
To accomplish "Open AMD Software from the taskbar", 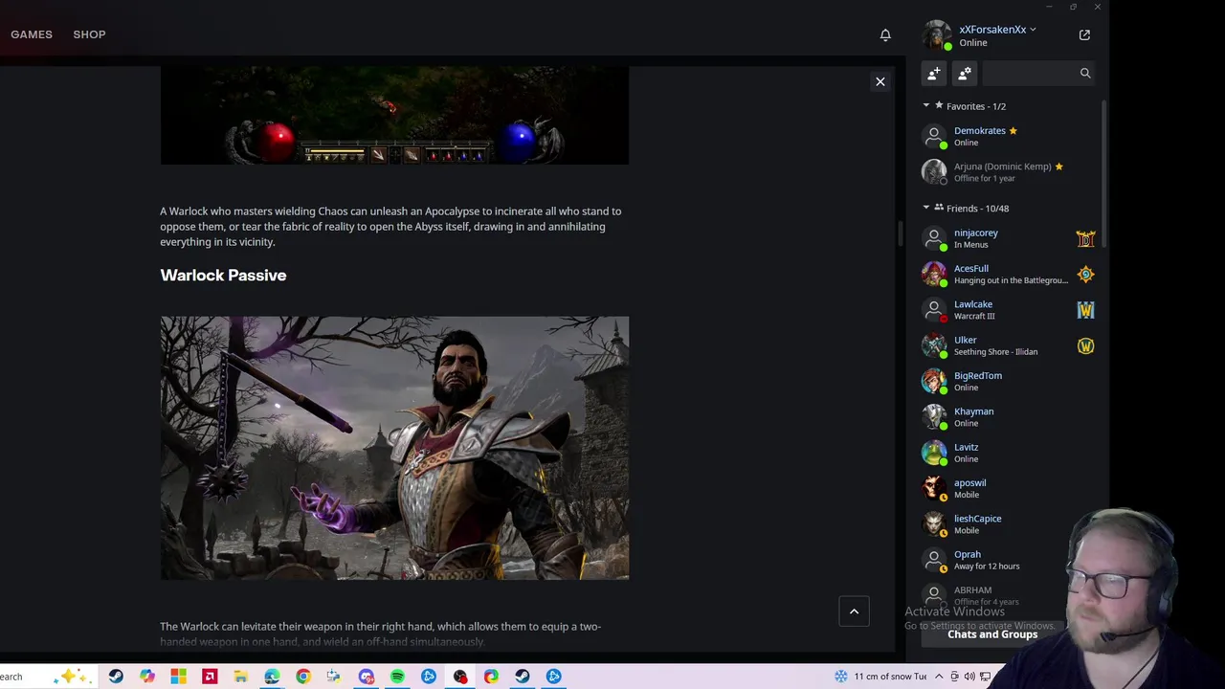I will pyautogui.click(x=210, y=677).
